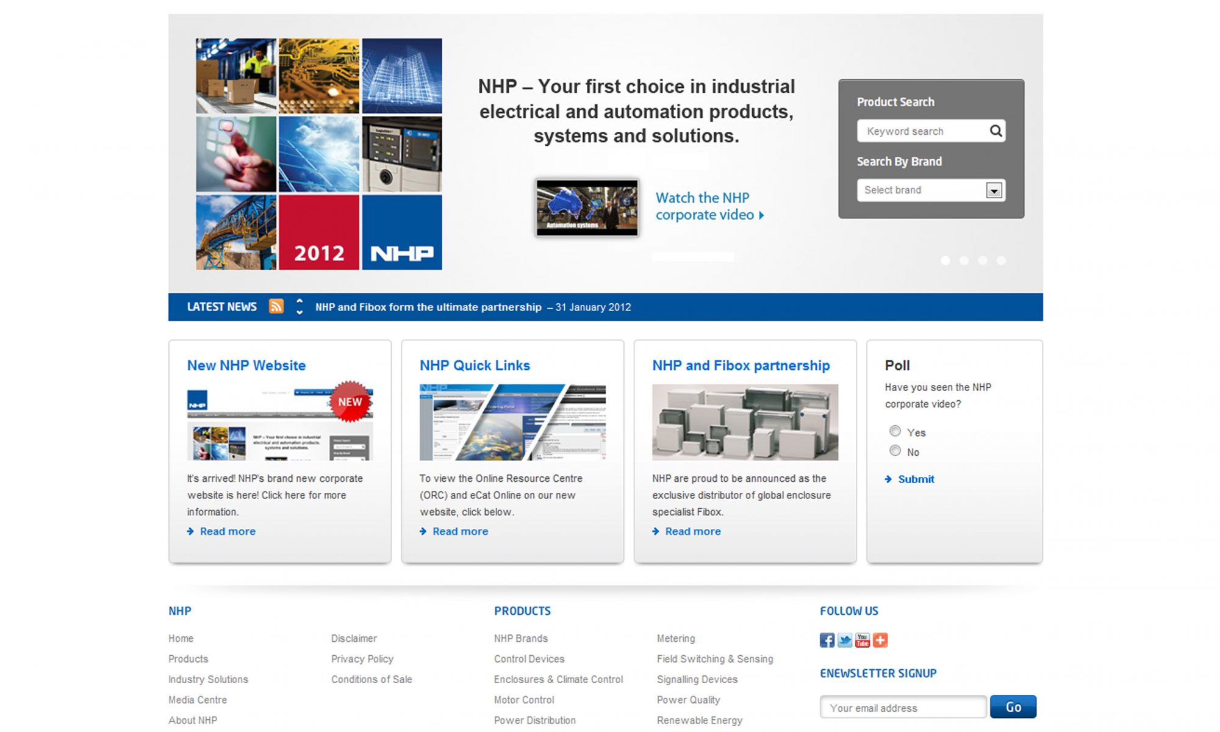Submit the corporate video poll
1220x732 pixels.
click(x=916, y=479)
